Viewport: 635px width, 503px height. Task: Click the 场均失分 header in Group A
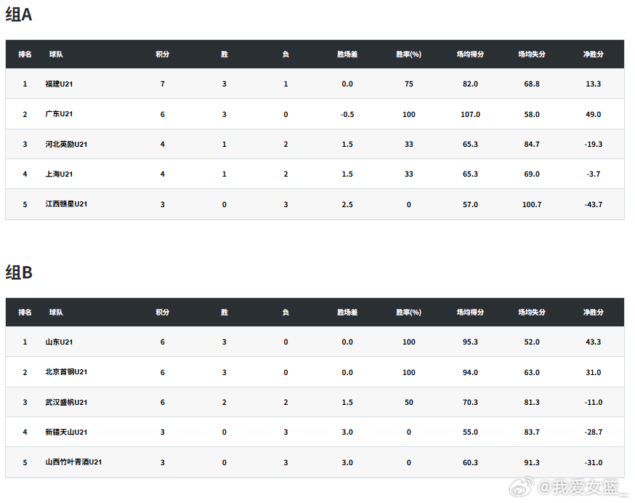coord(532,55)
